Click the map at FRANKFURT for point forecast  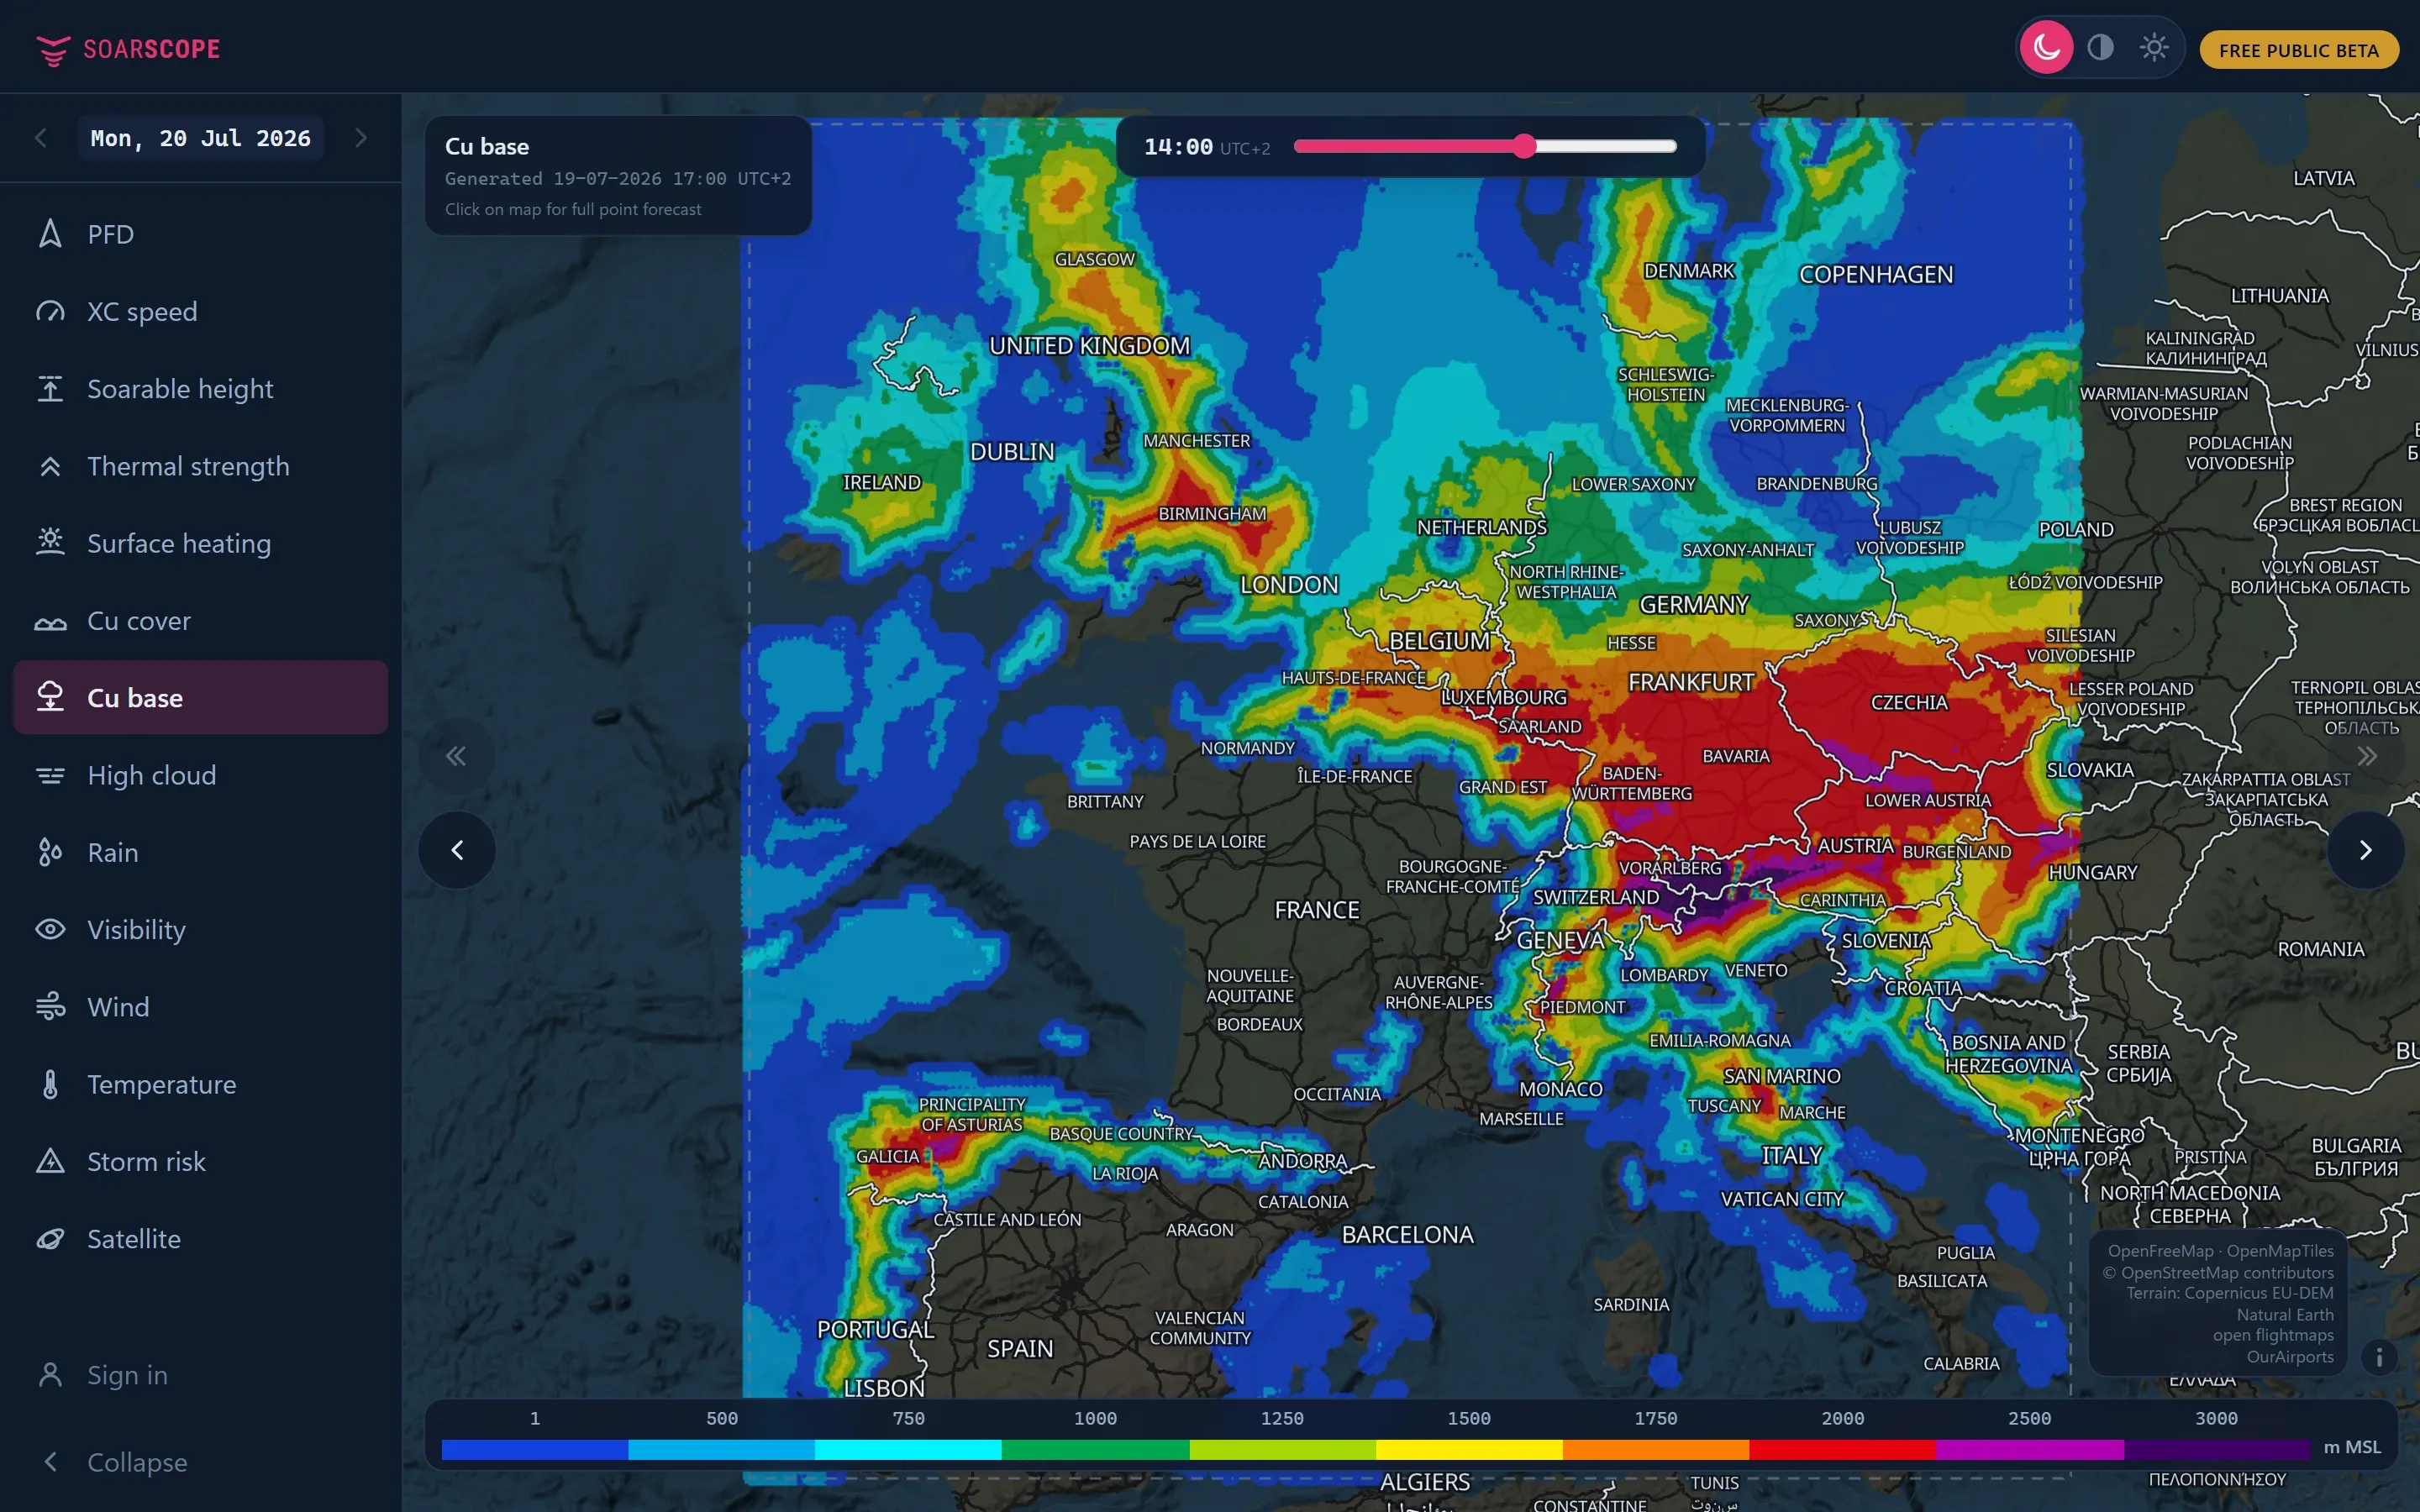(x=1691, y=682)
